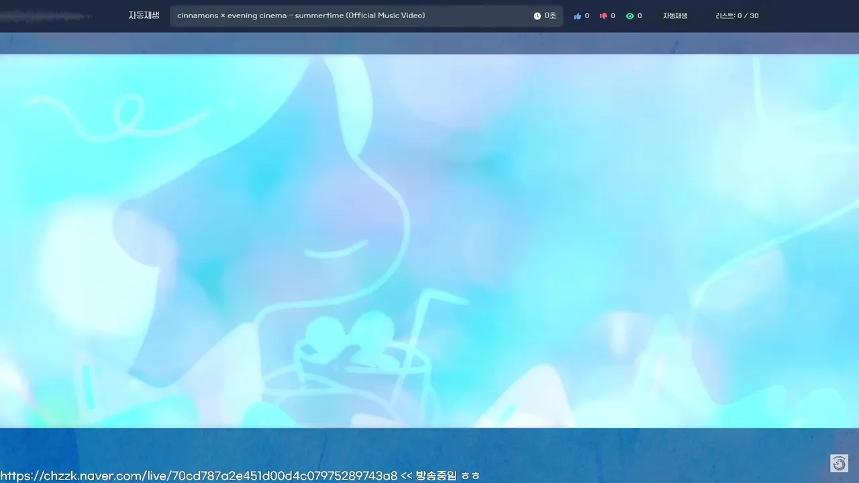Click the blue thumbs-up like icon
The height and width of the screenshot is (483, 859).
(x=577, y=16)
